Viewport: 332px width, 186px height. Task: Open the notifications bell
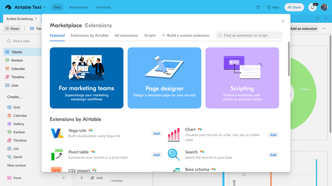tap(312, 7)
